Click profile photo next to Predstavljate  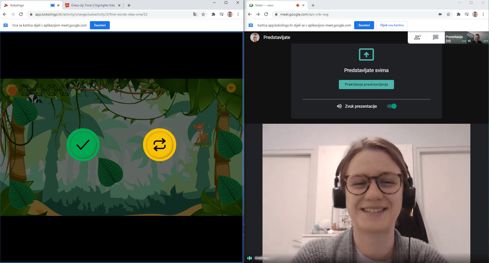tap(255, 37)
